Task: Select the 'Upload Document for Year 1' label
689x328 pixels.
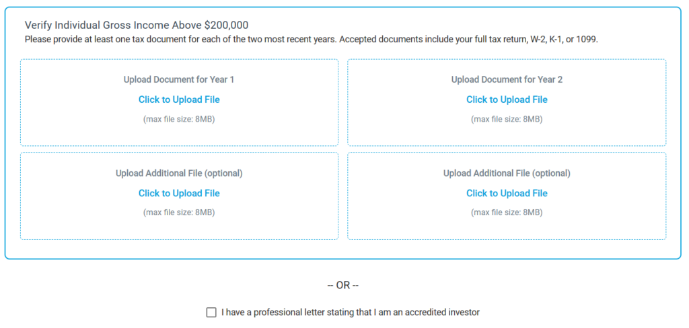Action: coord(179,79)
